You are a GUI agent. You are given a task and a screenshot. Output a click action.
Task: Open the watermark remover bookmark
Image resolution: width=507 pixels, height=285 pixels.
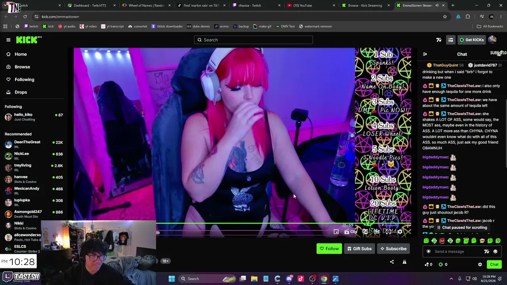tap(315, 27)
